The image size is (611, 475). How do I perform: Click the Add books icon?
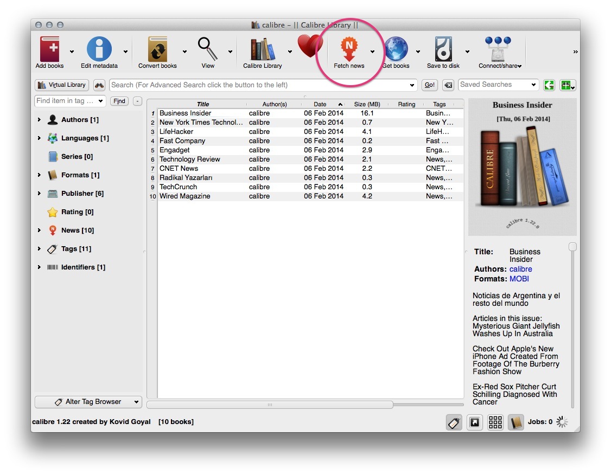[x=49, y=49]
